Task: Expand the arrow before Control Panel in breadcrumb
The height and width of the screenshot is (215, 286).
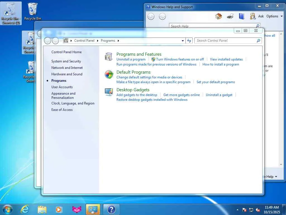Action: pyautogui.click(x=71, y=41)
